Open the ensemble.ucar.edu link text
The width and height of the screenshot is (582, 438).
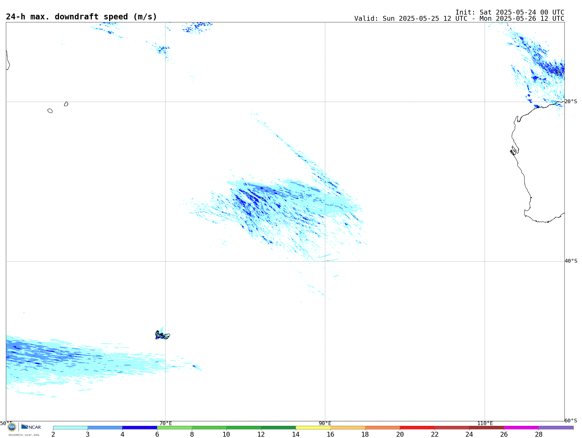click(24, 435)
